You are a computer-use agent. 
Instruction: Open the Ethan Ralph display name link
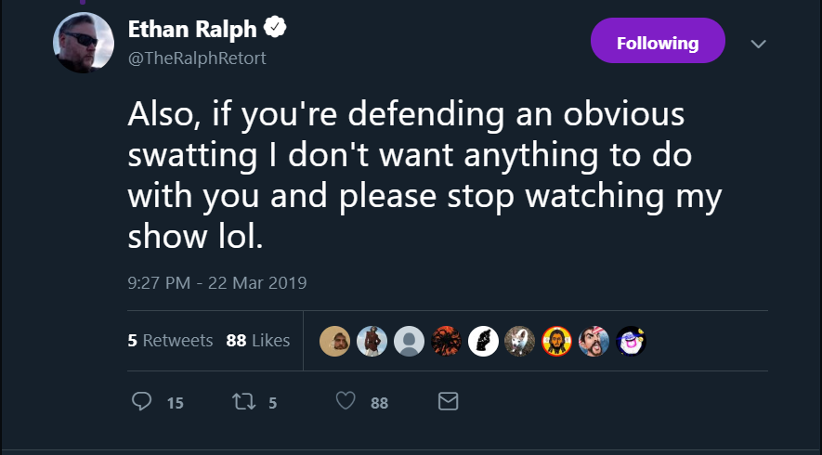pyautogui.click(x=192, y=30)
